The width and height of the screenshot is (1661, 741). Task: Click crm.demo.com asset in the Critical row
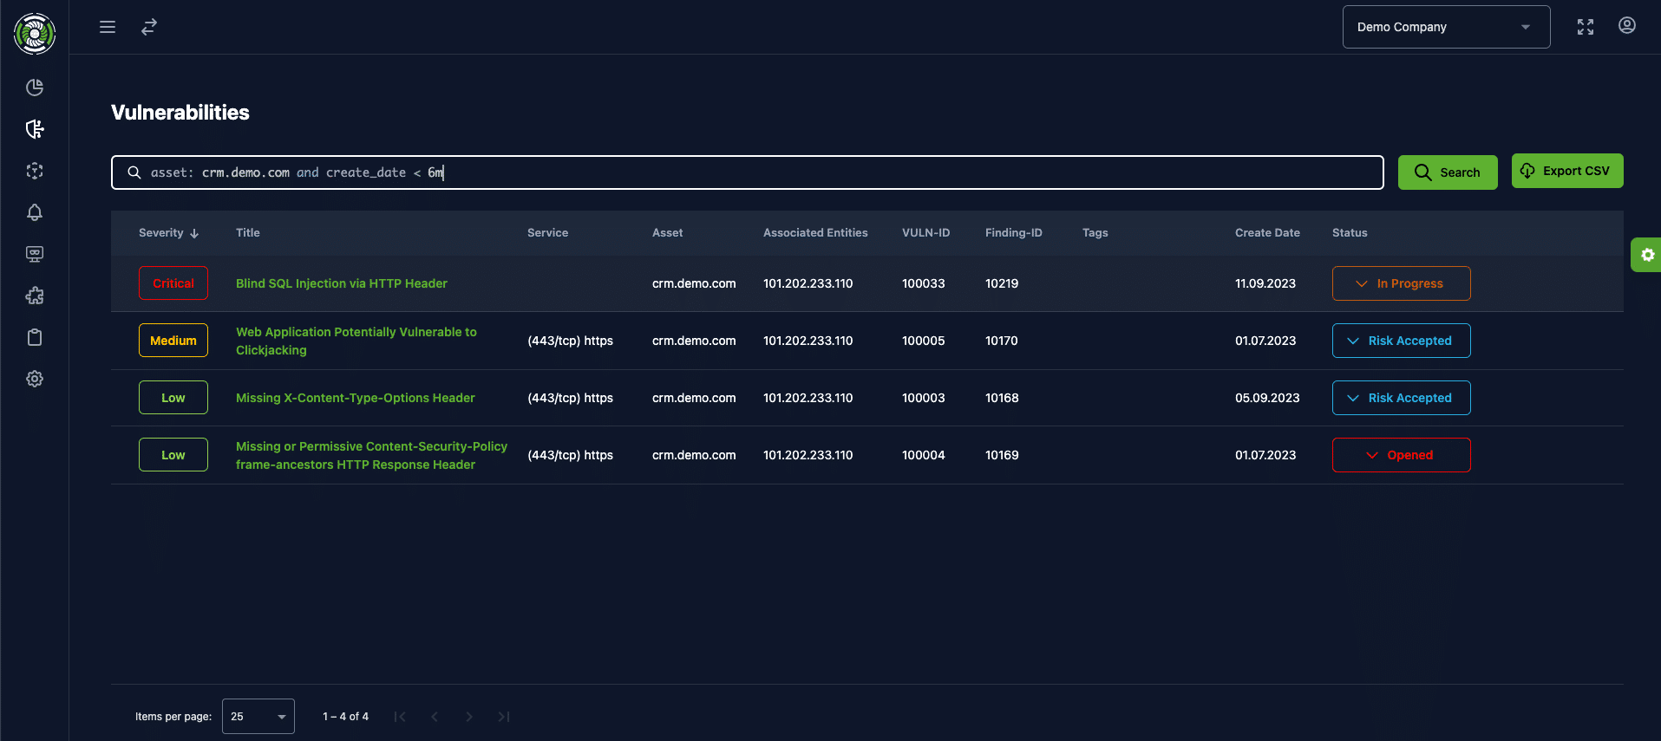[x=694, y=283]
